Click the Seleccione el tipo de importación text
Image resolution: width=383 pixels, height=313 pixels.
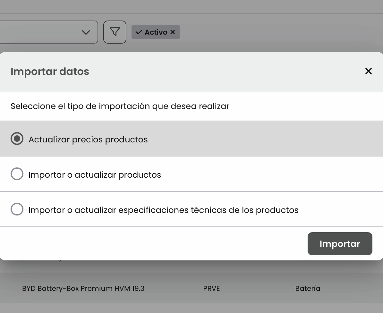(x=120, y=106)
